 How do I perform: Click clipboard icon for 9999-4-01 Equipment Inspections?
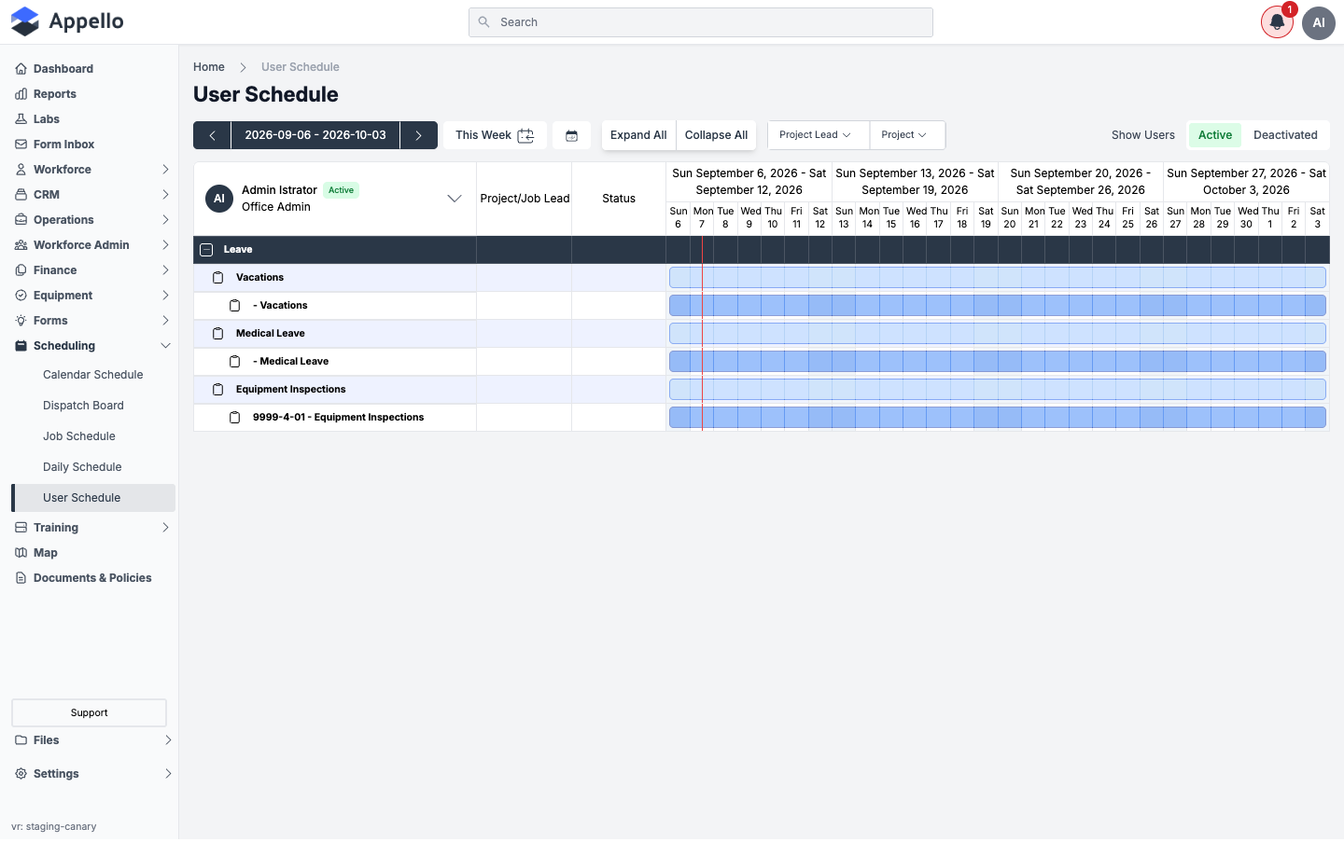(235, 418)
